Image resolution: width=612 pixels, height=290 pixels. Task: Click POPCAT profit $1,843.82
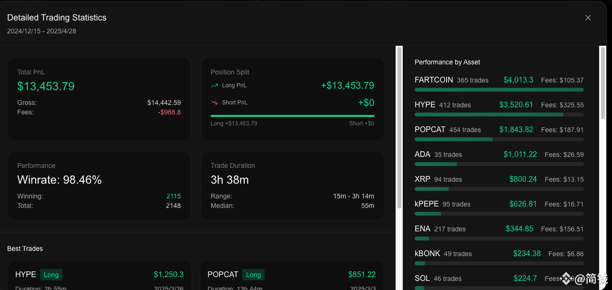(516, 130)
